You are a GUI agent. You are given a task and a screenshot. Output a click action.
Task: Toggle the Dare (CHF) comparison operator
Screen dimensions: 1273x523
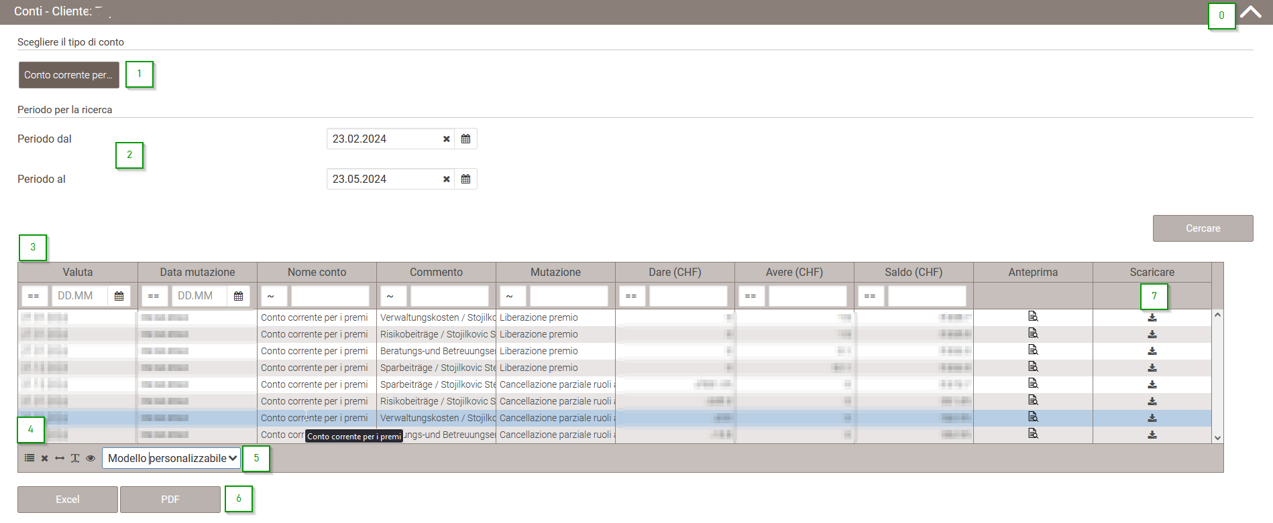pyautogui.click(x=631, y=296)
